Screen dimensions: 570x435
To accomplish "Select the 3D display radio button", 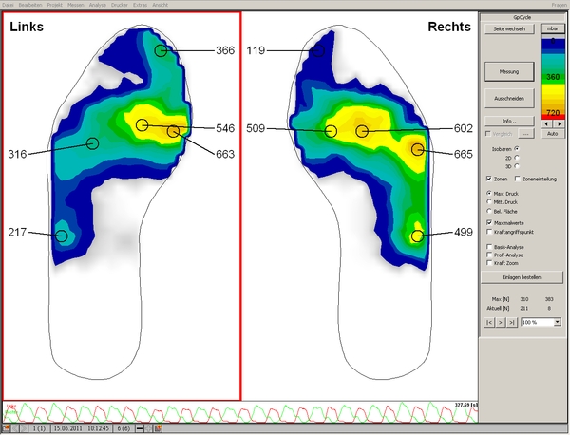I will (x=516, y=166).
